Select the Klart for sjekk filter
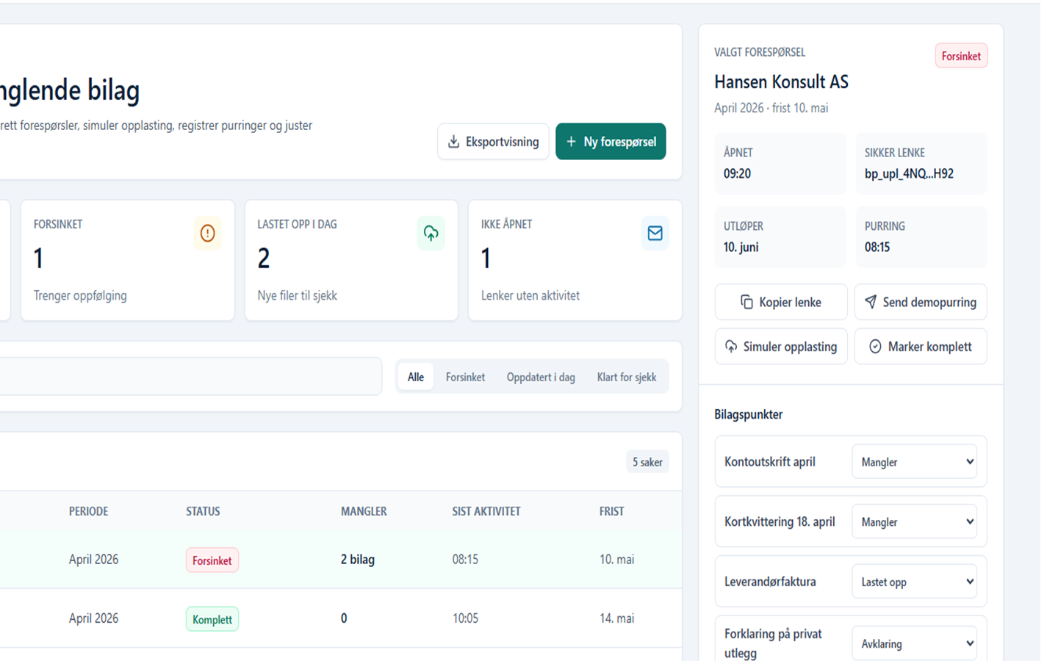The width and height of the screenshot is (1058, 661). point(627,378)
